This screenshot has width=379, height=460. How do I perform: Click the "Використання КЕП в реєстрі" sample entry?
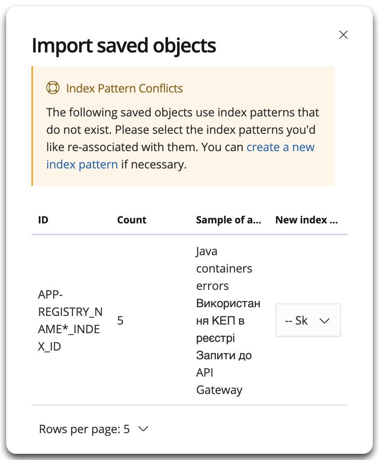click(228, 321)
